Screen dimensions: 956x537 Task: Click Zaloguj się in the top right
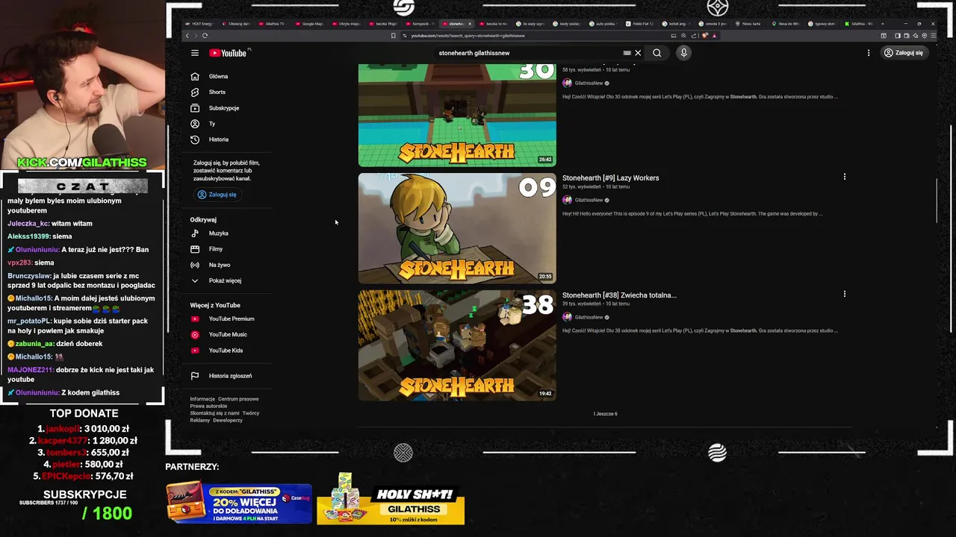tap(904, 53)
